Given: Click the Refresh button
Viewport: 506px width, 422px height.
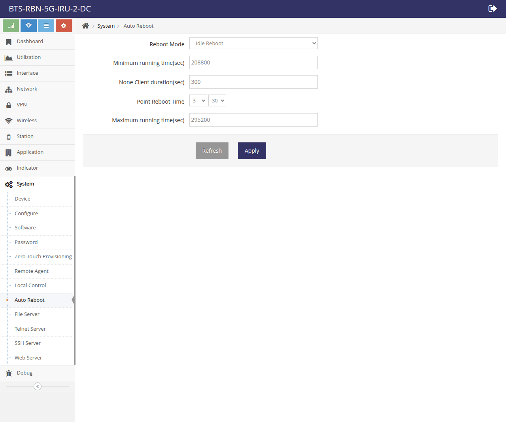Looking at the screenshot, I should coord(212,151).
